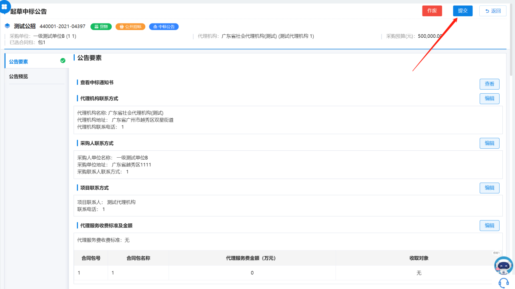The height and width of the screenshot is (289, 515).
Task: Open the blue four-square menu icon
Action: pos(4,7)
